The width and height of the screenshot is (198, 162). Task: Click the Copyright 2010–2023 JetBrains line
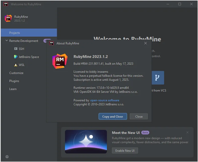pos(99,104)
